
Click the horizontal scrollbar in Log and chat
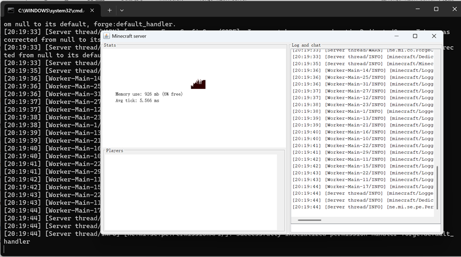pos(310,220)
